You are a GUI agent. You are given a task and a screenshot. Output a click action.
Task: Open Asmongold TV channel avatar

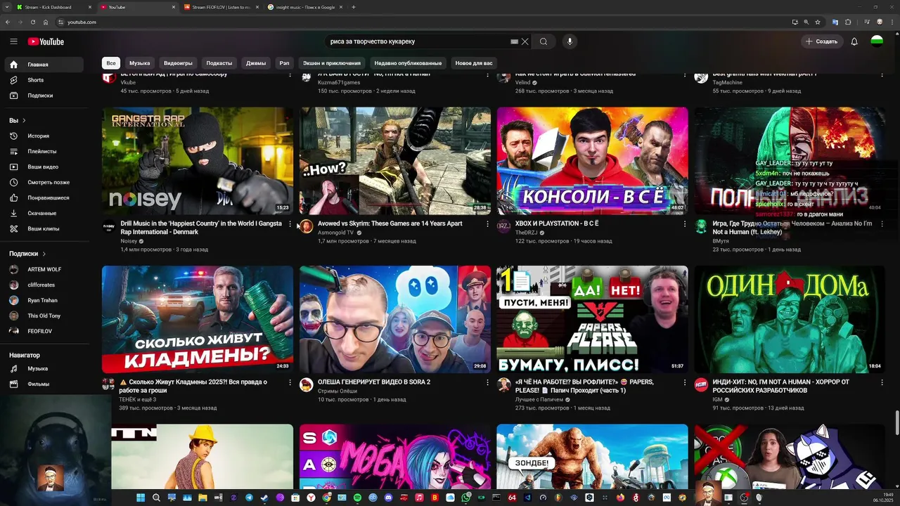tap(306, 226)
